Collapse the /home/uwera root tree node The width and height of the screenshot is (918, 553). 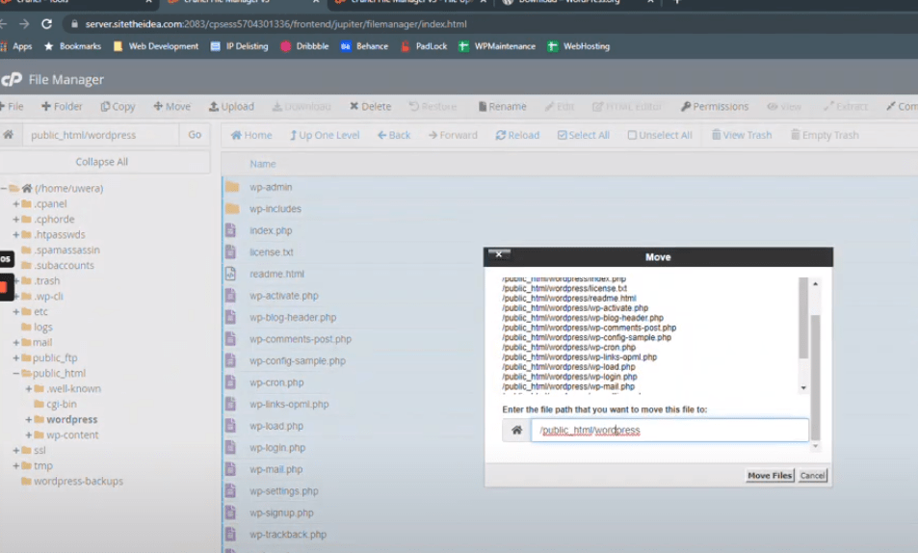[4, 188]
